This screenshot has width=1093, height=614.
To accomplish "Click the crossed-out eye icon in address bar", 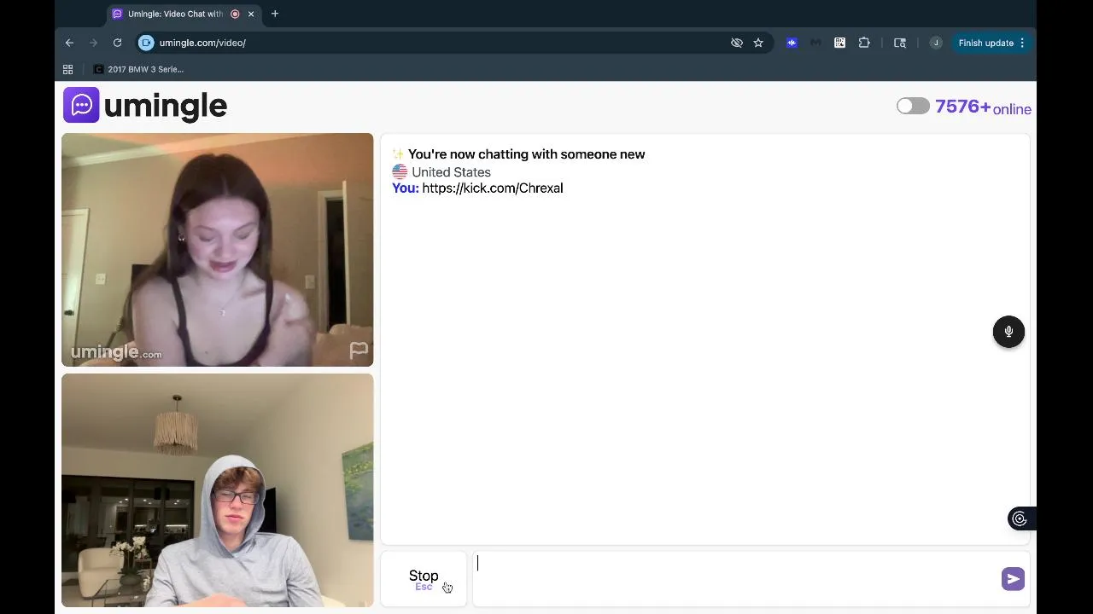I will (x=737, y=43).
